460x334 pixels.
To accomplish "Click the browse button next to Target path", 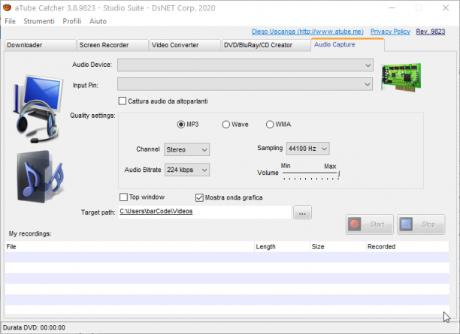I will tap(302, 212).
